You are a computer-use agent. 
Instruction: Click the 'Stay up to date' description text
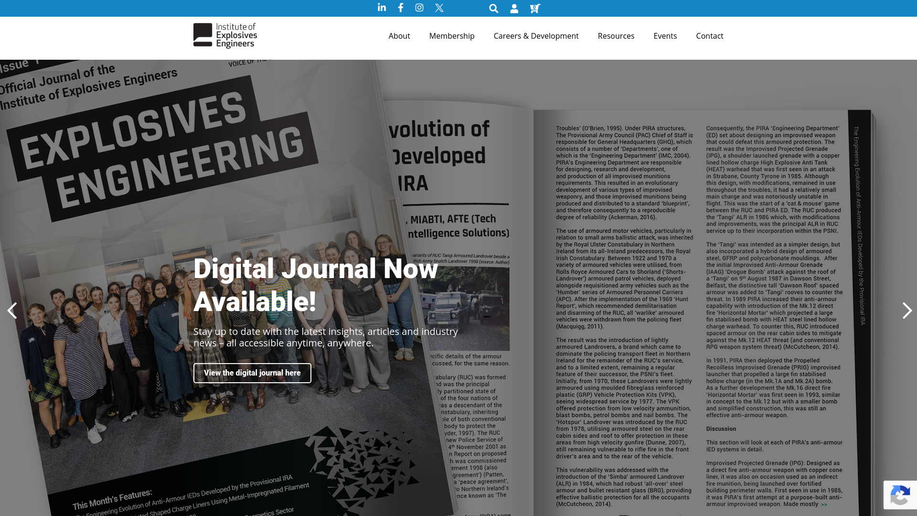tap(326, 337)
